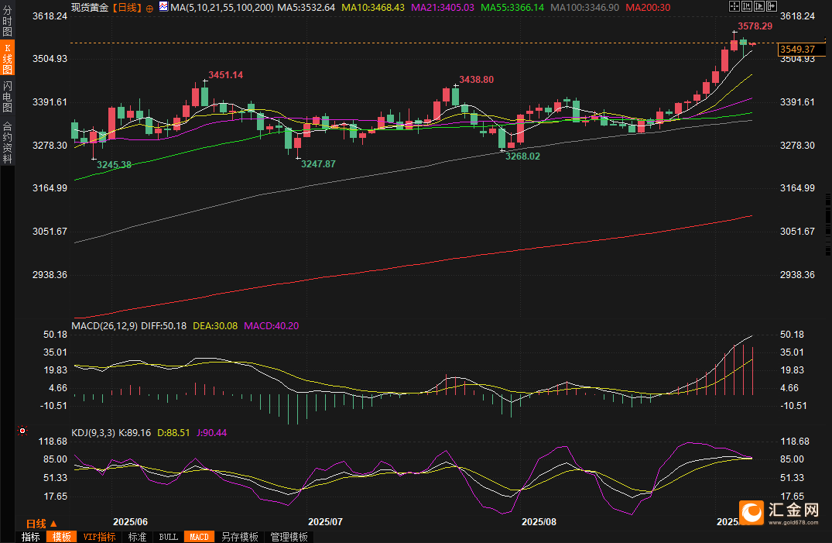Click the crosshair circle icon beside 日线 title
Viewport: 832px width, 543px height.
point(149,8)
